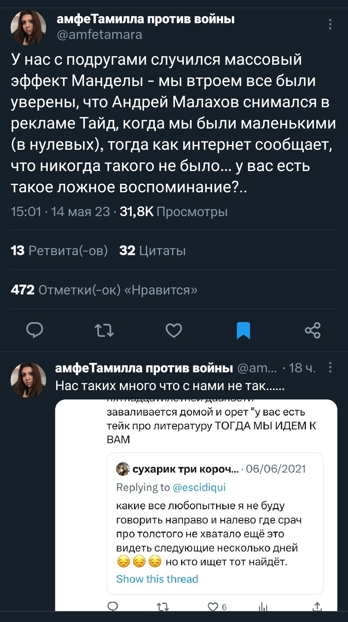Viewport: 348px width, 622px height.
Task: Tap retweet icon in embedded screenshot
Action: (x=163, y=607)
